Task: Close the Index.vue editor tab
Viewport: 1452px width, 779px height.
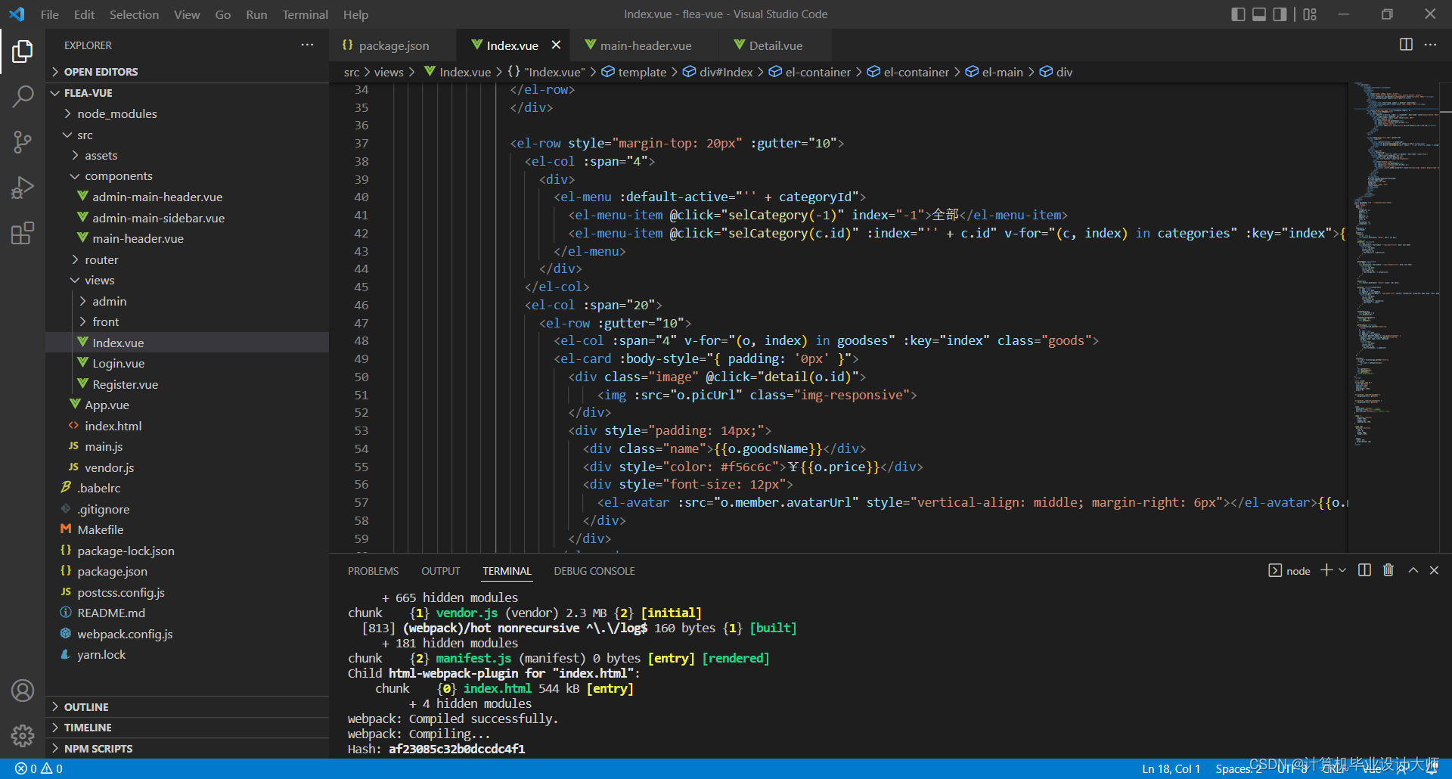Action: pos(556,45)
